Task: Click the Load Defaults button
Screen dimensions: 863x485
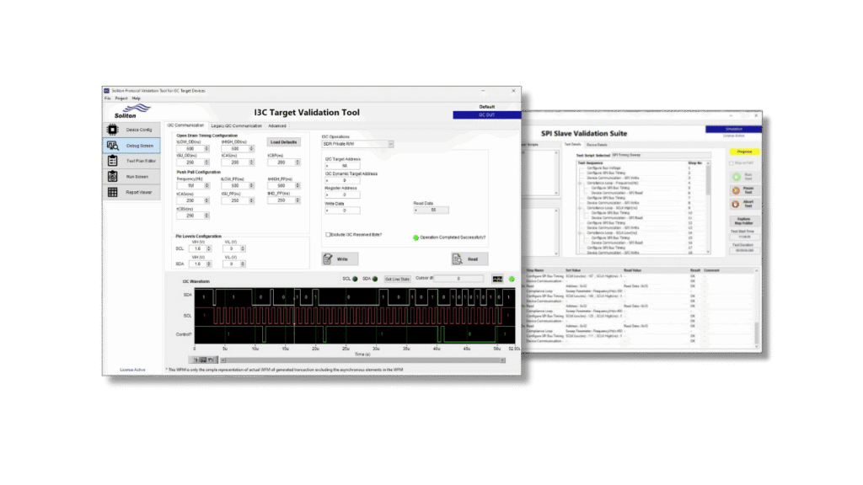Action: 283,141
